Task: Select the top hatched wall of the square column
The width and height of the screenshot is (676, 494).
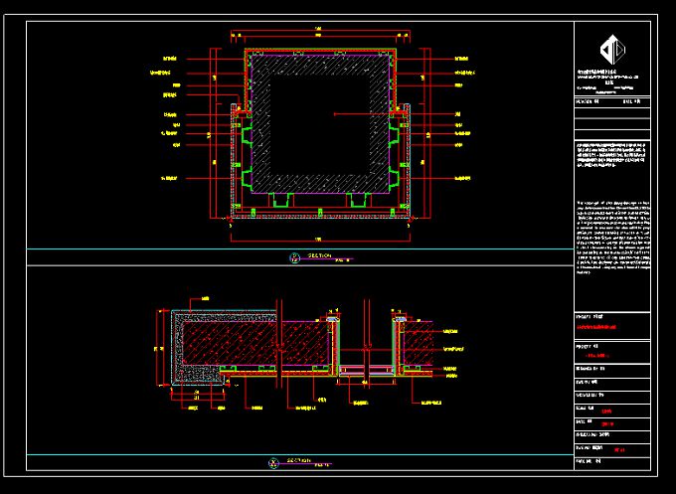Action: [x=320, y=62]
